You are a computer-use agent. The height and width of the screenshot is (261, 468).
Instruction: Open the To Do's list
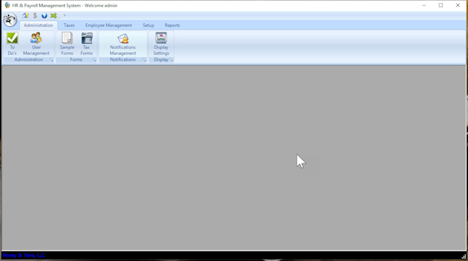pos(12,44)
